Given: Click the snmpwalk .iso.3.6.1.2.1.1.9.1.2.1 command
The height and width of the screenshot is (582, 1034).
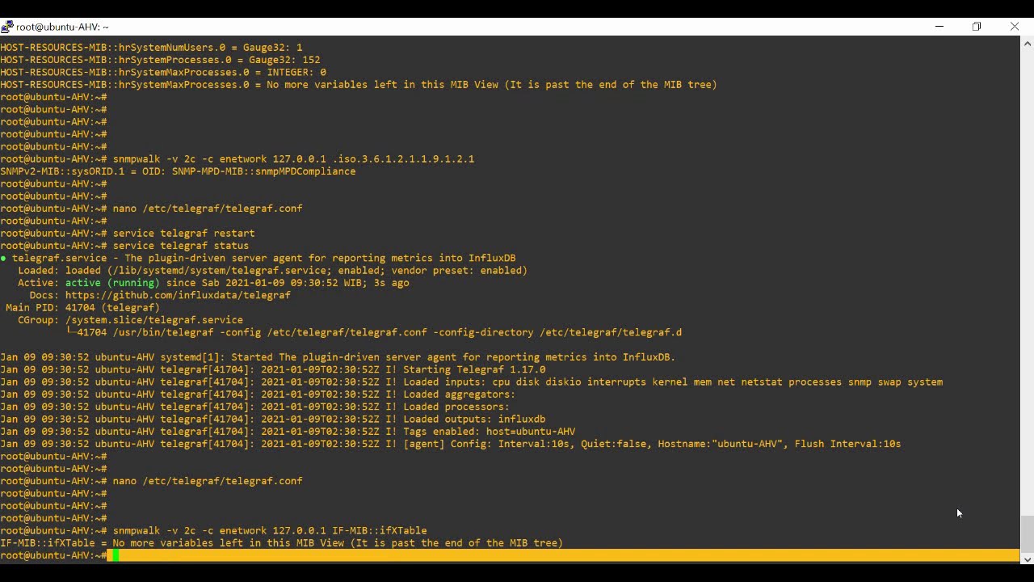Looking at the screenshot, I should pyautogui.click(x=293, y=158).
